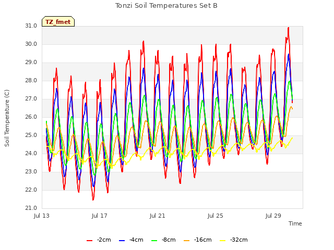
Task: Click the 31.0 y-axis tick label
Action: tap(31, 26)
